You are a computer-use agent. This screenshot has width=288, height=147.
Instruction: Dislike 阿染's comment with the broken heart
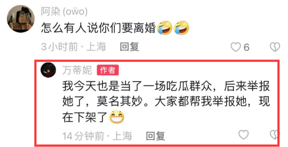275,47
